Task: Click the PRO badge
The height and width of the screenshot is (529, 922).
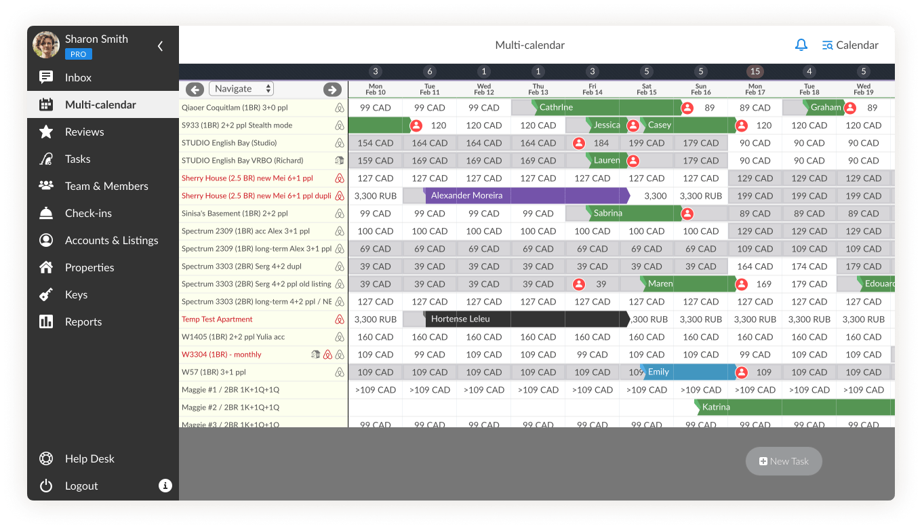Action: 78,54
